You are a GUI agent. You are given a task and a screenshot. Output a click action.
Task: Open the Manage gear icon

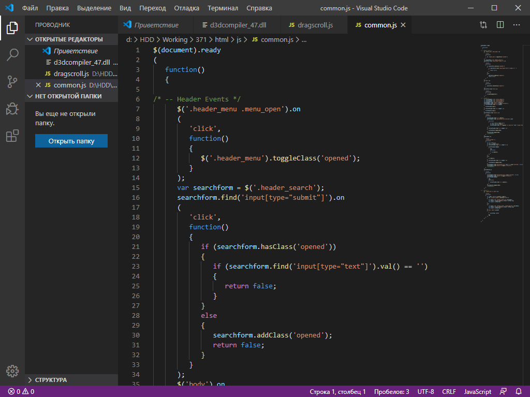pyautogui.click(x=12, y=371)
